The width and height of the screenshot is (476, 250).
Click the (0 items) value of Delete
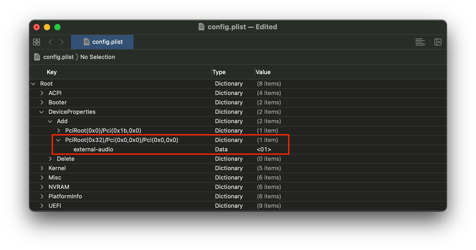coord(269,159)
